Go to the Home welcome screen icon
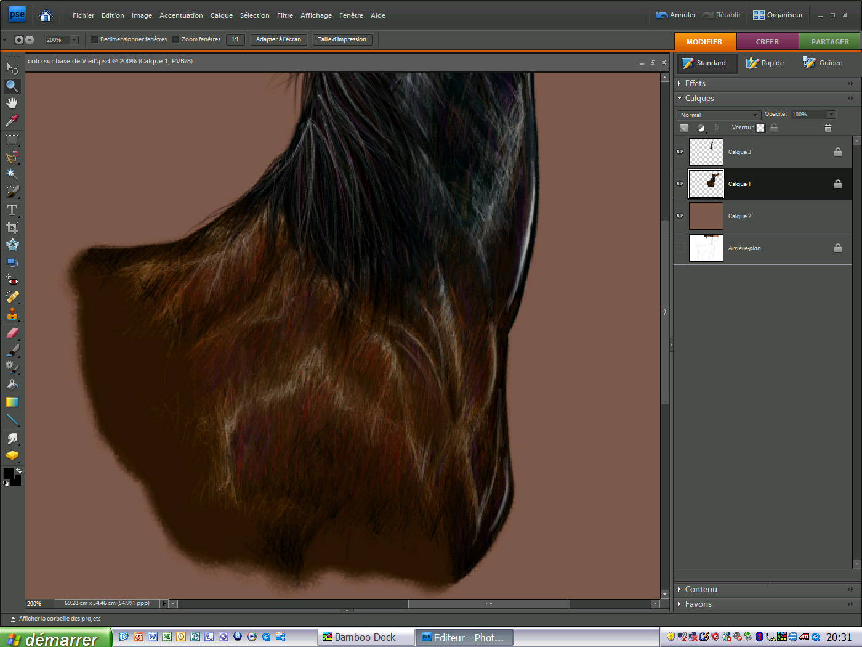Screen dimensions: 862x647 (46, 15)
